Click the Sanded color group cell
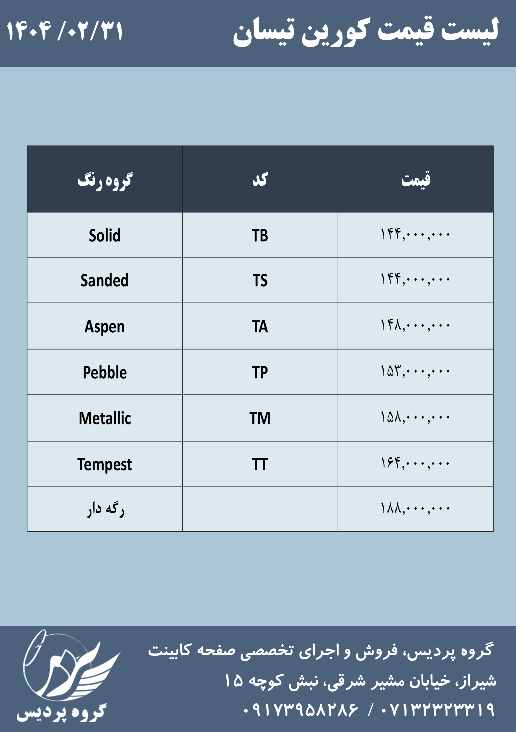This screenshot has width=516, height=732. point(104,280)
